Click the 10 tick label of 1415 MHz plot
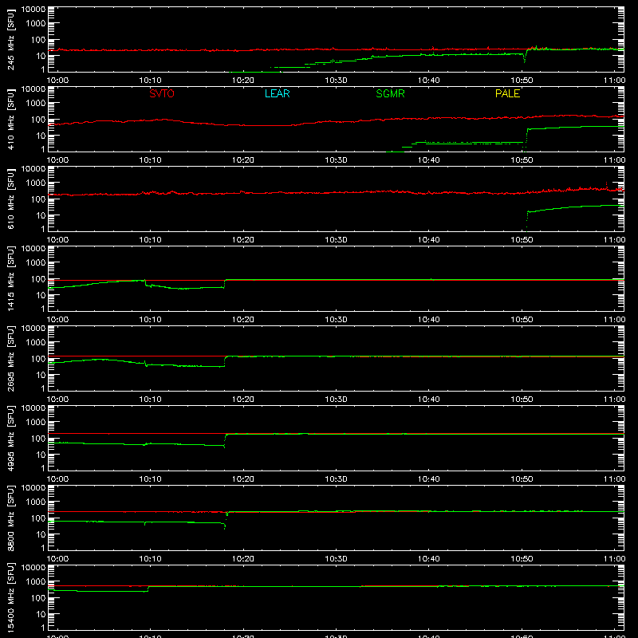 (41, 295)
